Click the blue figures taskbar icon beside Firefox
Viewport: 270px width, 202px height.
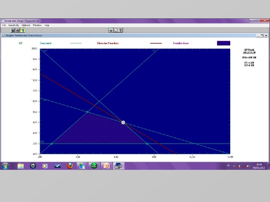(82, 166)
